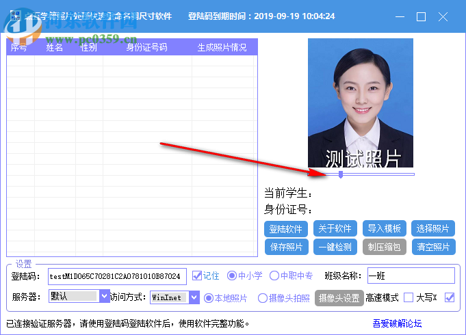Maximize the window

tap(421, 16)
